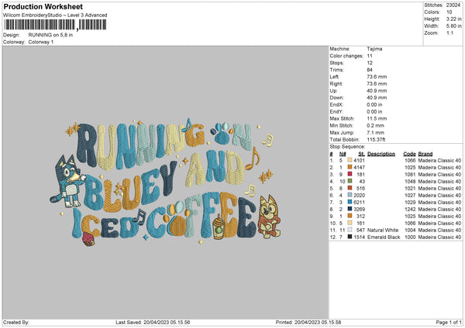Viewport: 465px width, 328px height.
Task: Click the Page 1 of 1 footer text
Action: (449, 323)
